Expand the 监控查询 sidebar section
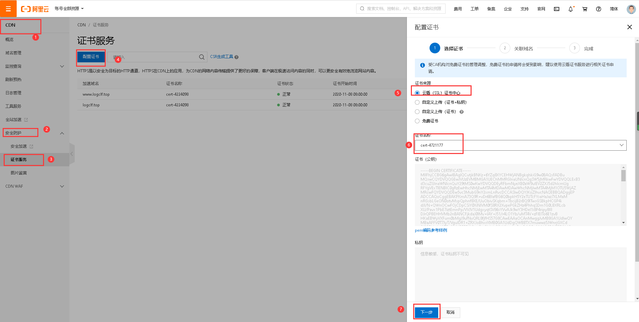 tap(62, 66)
